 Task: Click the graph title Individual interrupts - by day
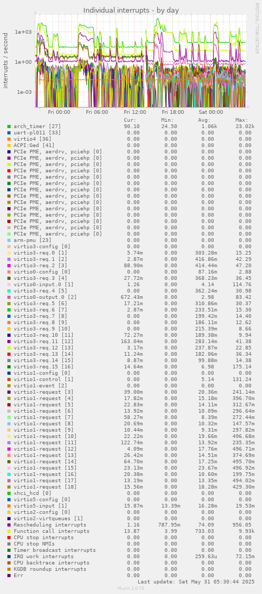point(131,10)
